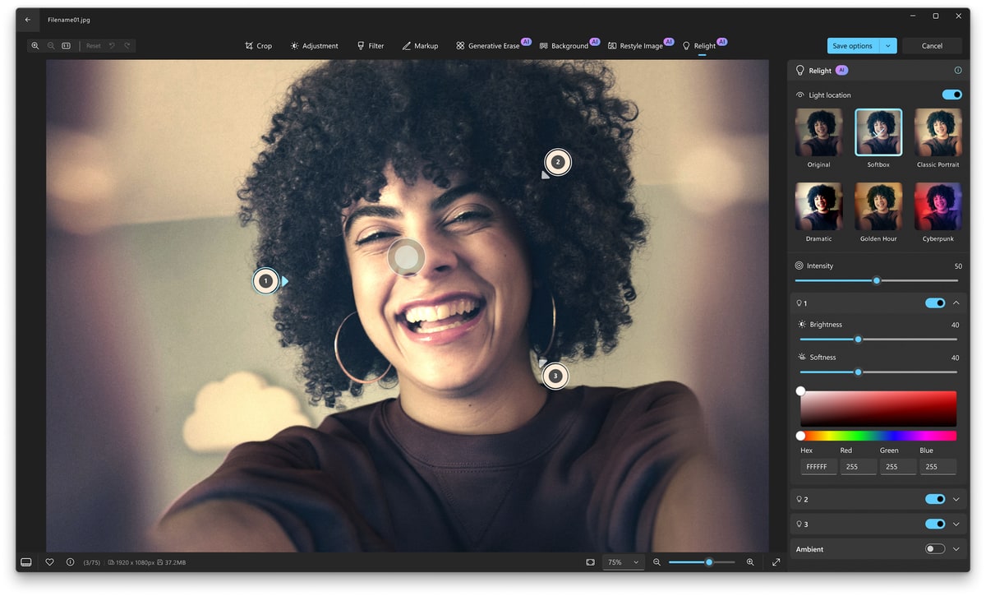986x596 pixels.
Task: Click the hue rainbow color slider
Action: [x=878, y=436]
